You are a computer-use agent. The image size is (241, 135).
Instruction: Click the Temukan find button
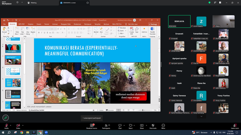pyautogui.click(x=122, y=28)
